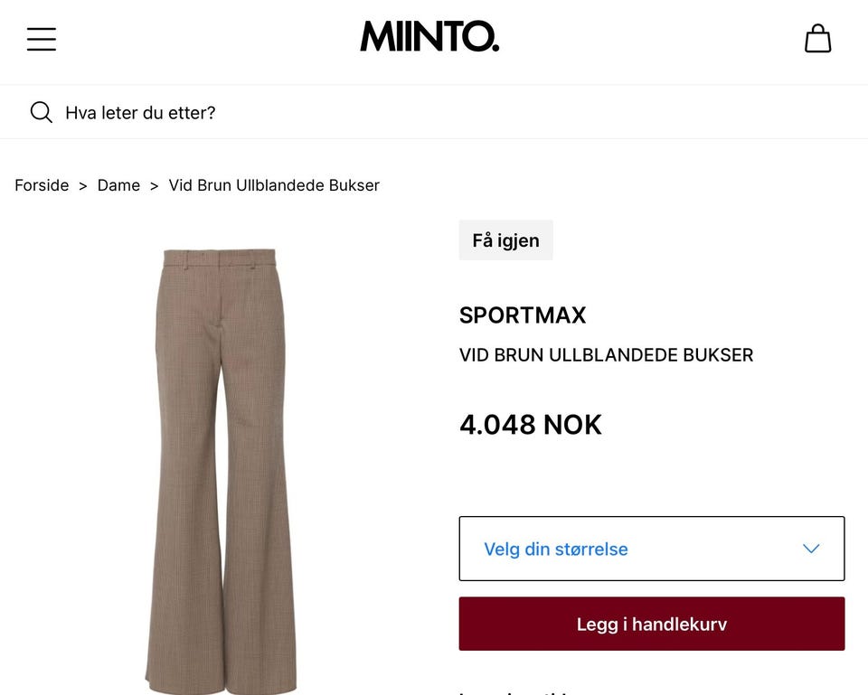The height and width of the screenshot is (695, 868).
Task: Open the SPORTMAX brand link
Action: (x=523, y=315)
